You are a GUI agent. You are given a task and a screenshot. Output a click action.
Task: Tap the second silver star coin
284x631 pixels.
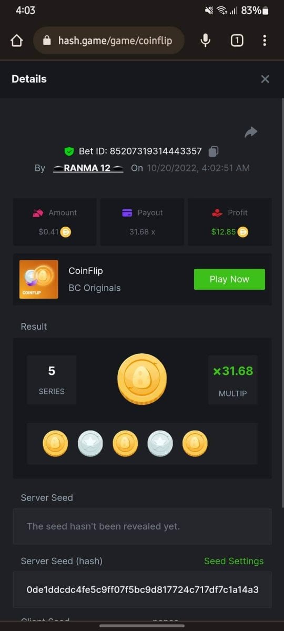[160, 443]
